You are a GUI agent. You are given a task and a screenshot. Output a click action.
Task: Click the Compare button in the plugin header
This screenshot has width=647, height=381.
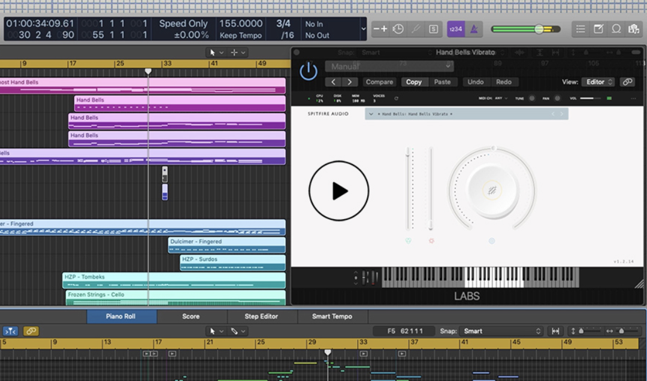pyautogui.click(x=379, y=81)
